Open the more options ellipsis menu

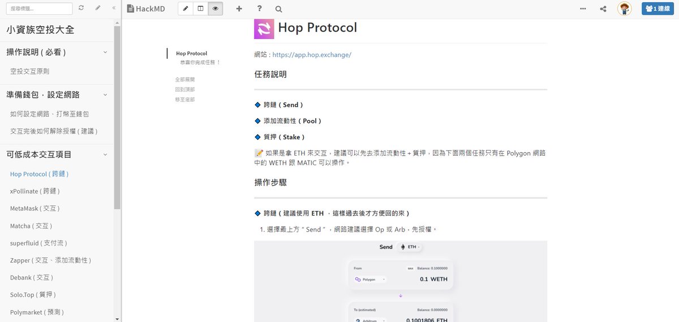click(x=583, y=8)
